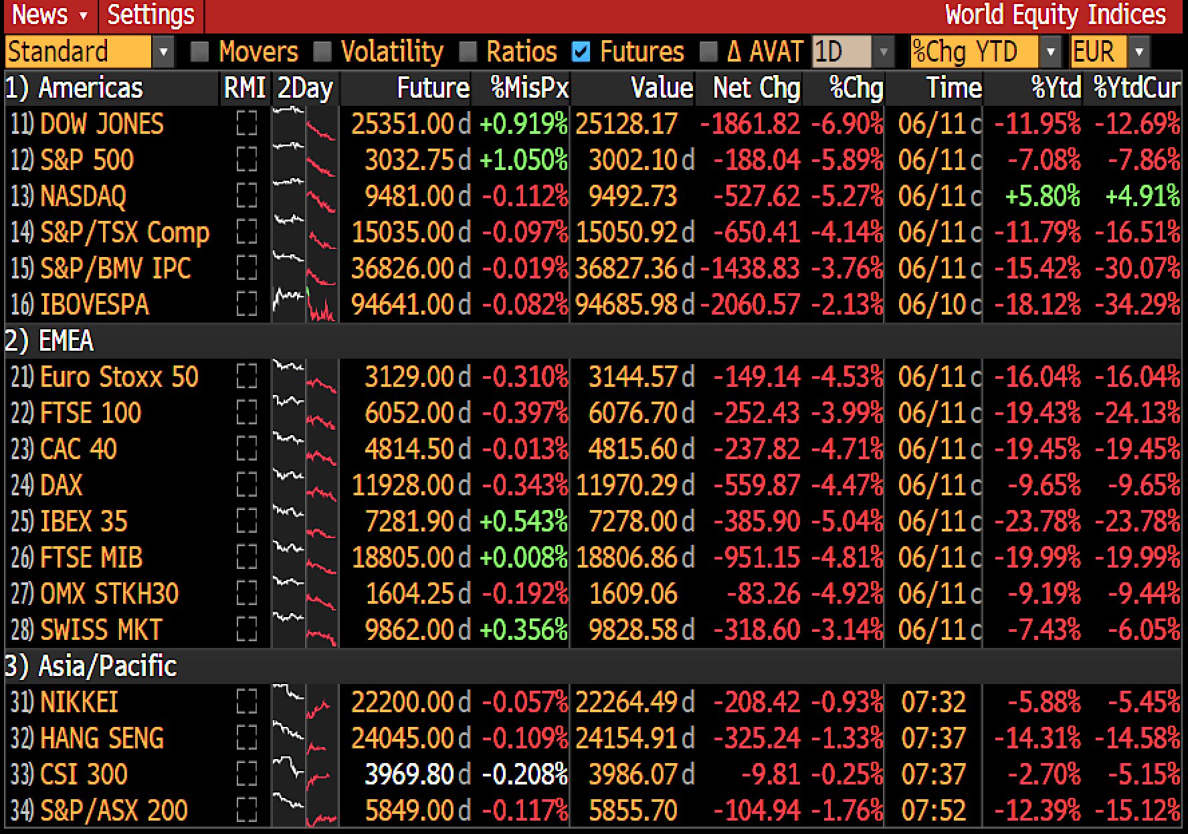The image size is (1188, 834).
Task: Enable the Volatility checkbox
Action: coord(322,52)
